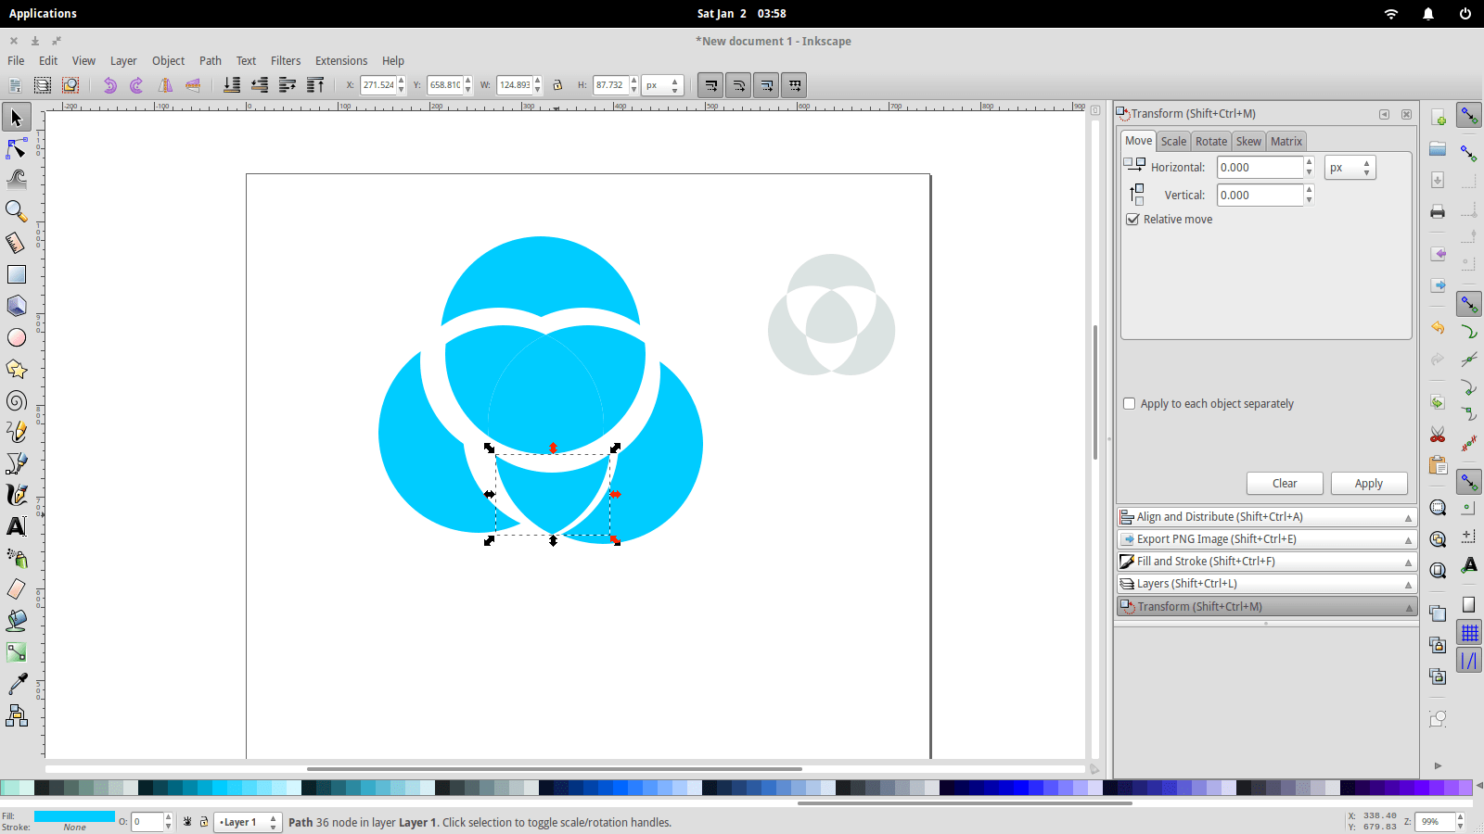Open the toolbar units px dropdown
The width and height of the screenshot is (1484, 834).
[x=663, y=85]
